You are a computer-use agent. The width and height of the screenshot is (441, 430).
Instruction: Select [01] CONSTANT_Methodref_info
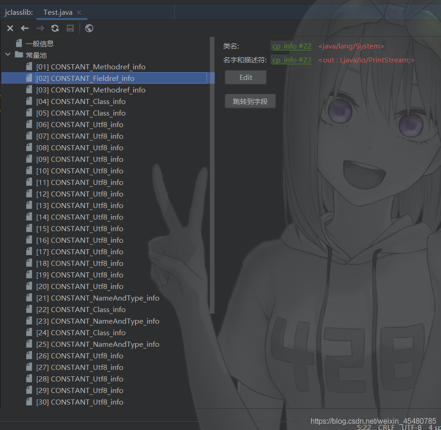coord(91,67)
